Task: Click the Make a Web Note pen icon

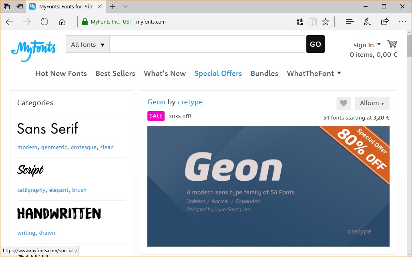Action: 367,22
